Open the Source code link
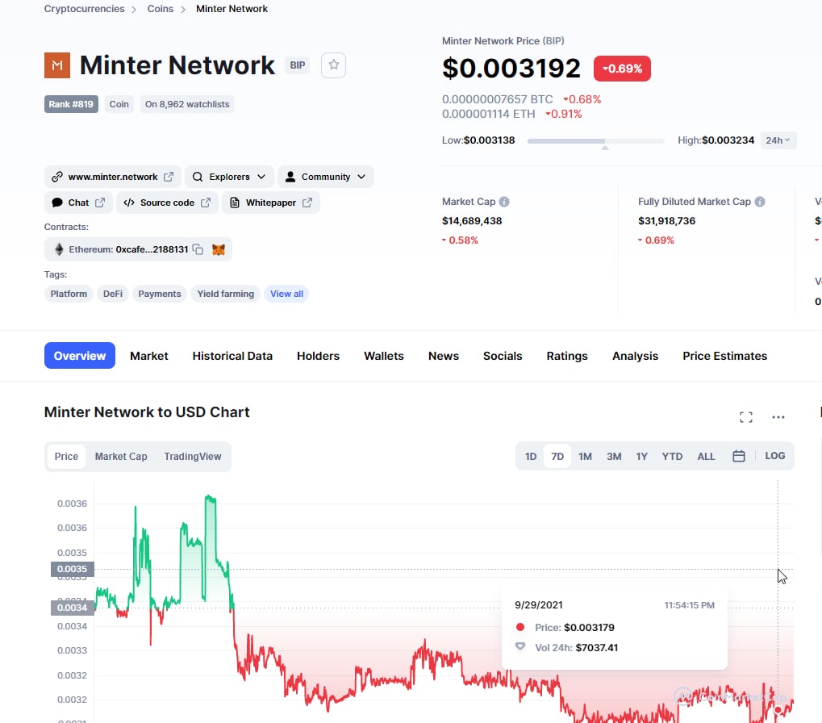Viewport: 822px width, 723px height. coord(167,203)
